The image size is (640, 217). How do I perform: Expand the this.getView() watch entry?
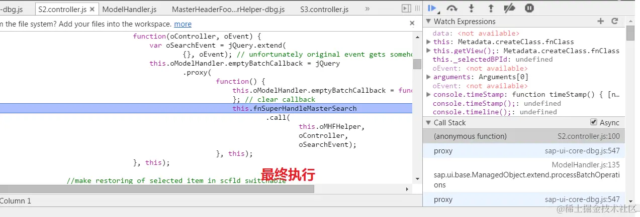tap(428, 51)
